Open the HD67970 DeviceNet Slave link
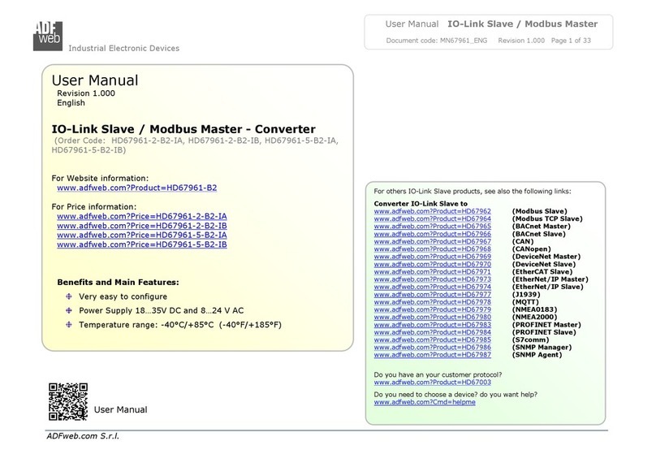Screen dimensions: 656x454 point(433,264)
